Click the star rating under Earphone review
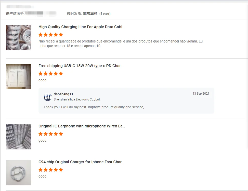This screenshot has height=191, width=248. (x=51, y=134)
